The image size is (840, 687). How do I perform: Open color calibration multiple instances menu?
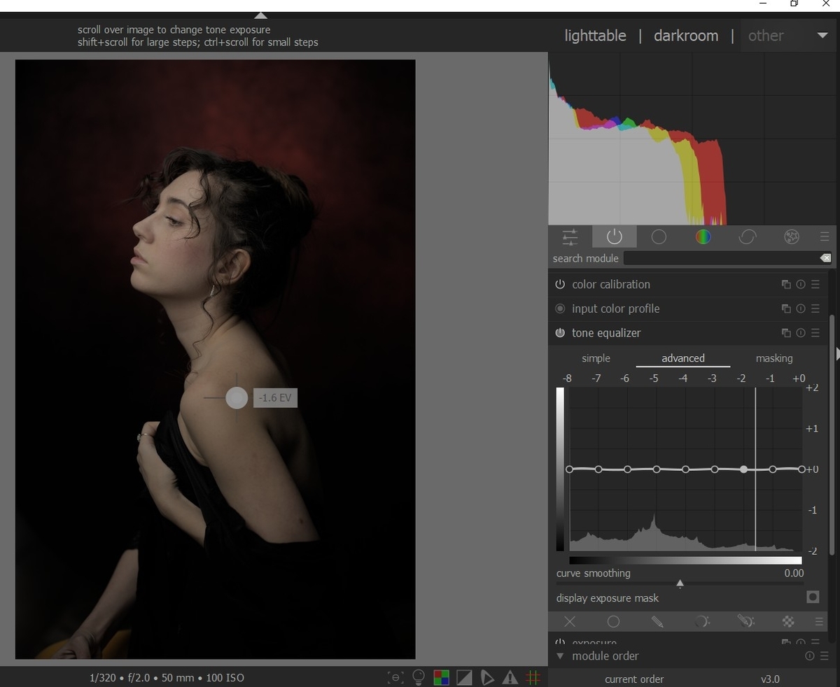coord(786,285)
